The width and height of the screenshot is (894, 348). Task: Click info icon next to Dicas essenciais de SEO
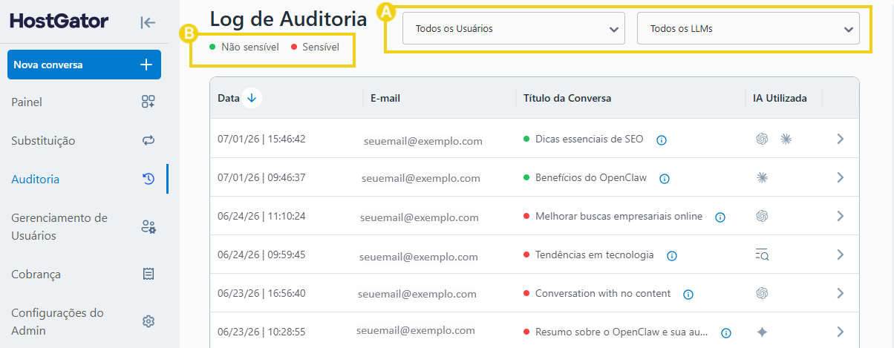click(x=662, y=139)
